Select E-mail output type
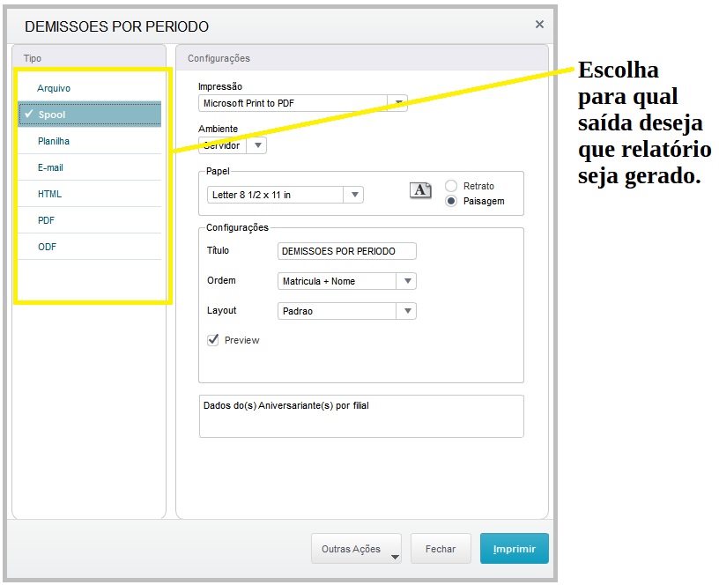The height and width of the screenshot is (585, 719). tap(50, 167)
